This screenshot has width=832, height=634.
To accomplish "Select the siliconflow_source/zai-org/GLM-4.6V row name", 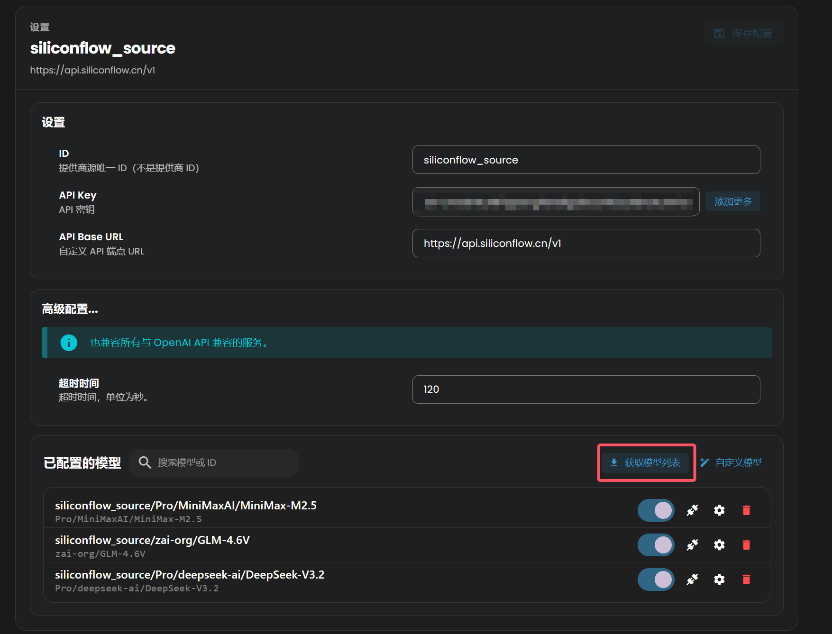I will point(152,540).
